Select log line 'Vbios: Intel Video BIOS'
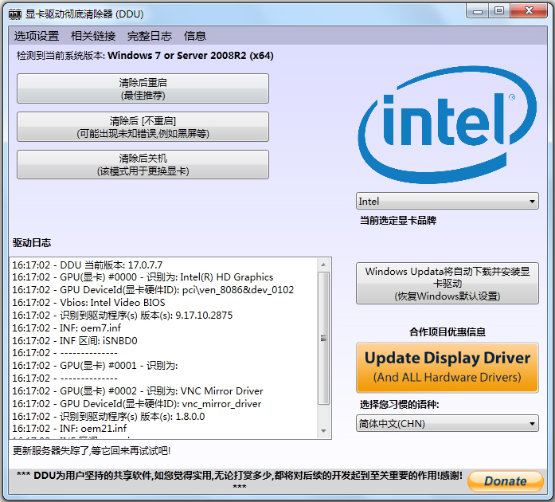The height and width of the screenshot is (502, 555). tap(88, 303)
